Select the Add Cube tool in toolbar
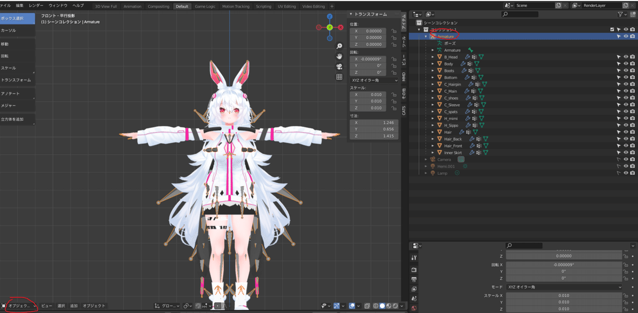The width and height of the screenshot is (638, 313). (x=18, y=119)
